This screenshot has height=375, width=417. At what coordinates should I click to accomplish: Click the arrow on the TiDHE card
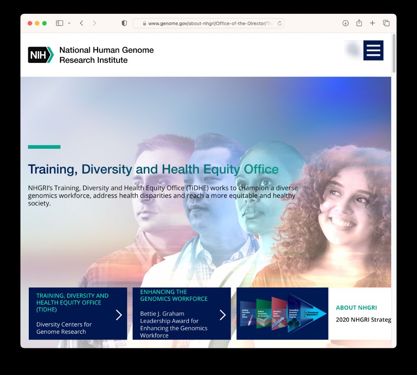pyautogui.click(x=119, y=315)
